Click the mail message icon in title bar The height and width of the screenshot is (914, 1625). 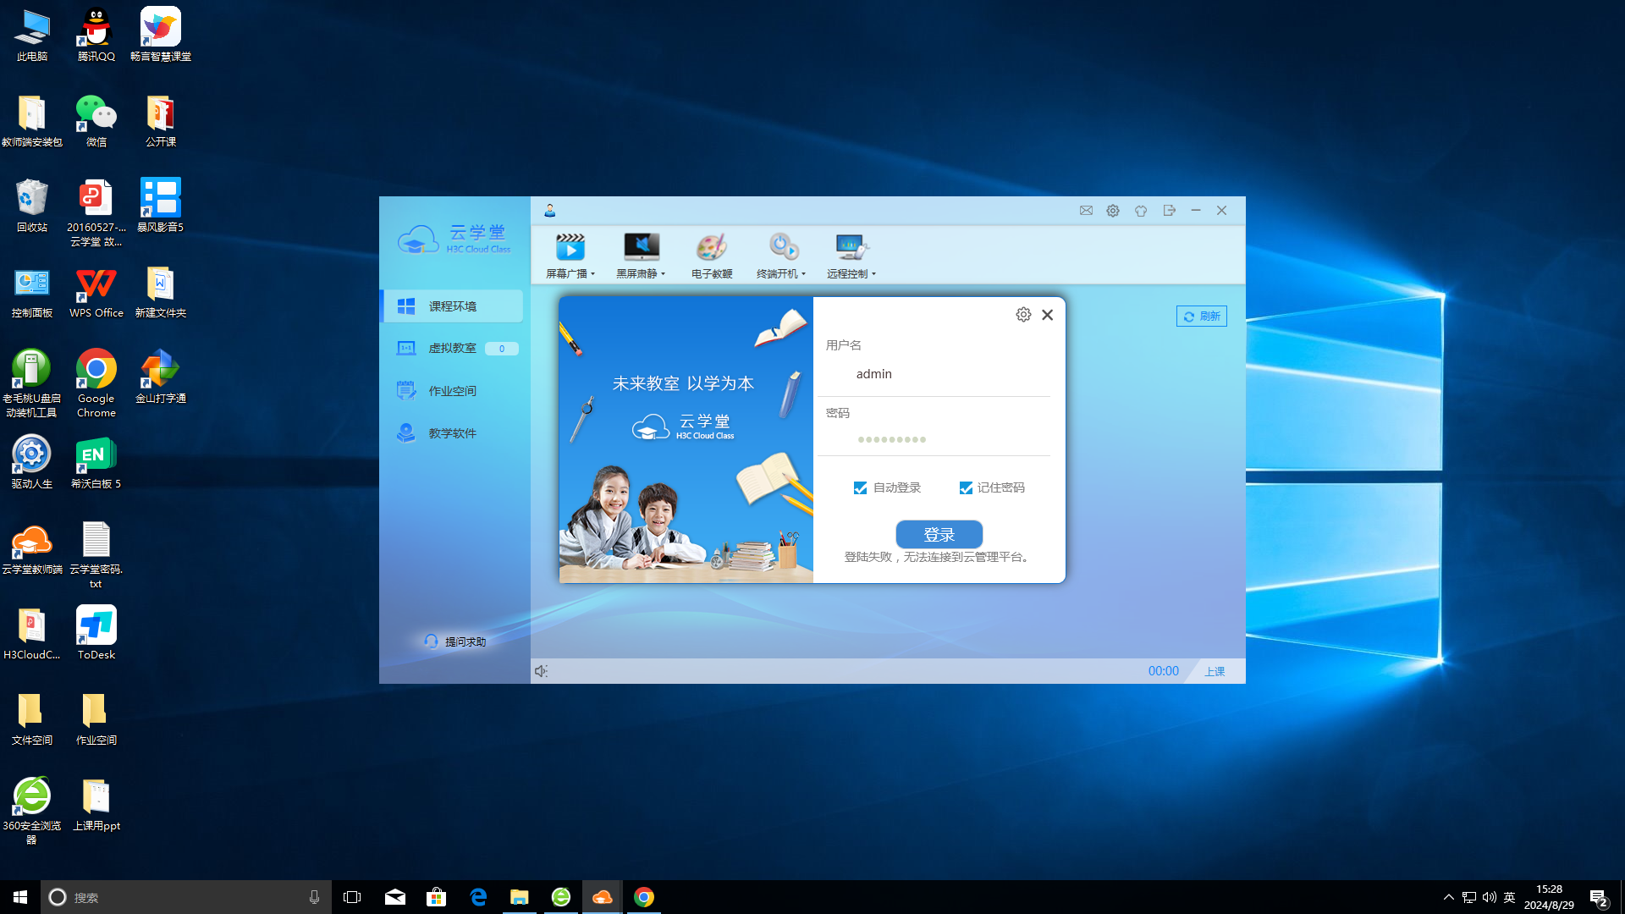point(1086,211)
